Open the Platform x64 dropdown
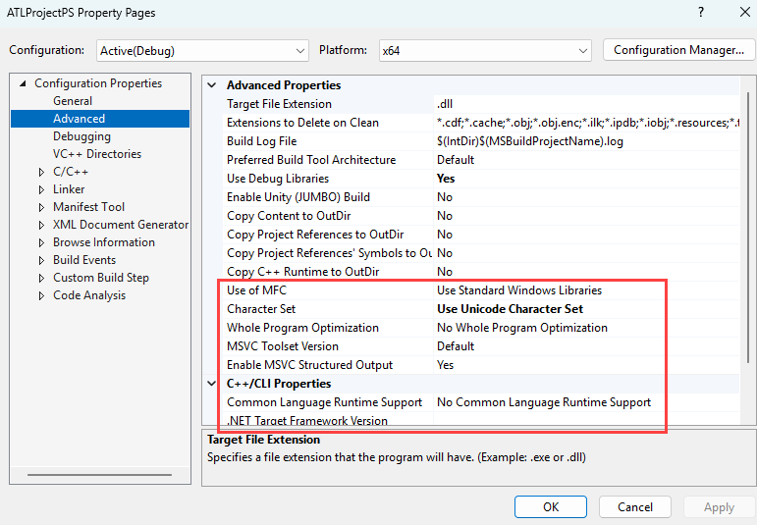The width and height of the screenshot is (757, 525). point(485,51)
